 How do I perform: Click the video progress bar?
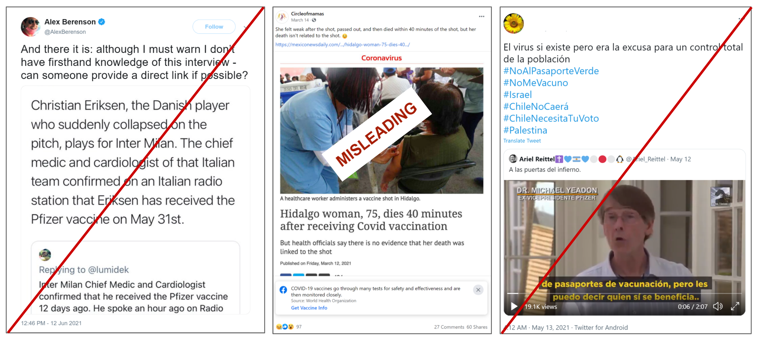tap(624, 293)
